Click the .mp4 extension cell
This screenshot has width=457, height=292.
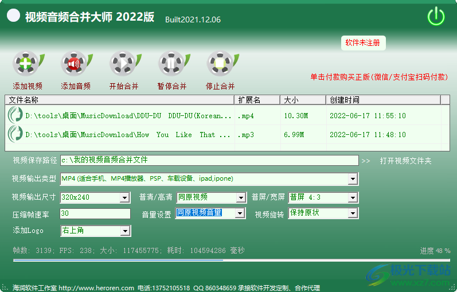pyautogui.click(x=245, y=116)
